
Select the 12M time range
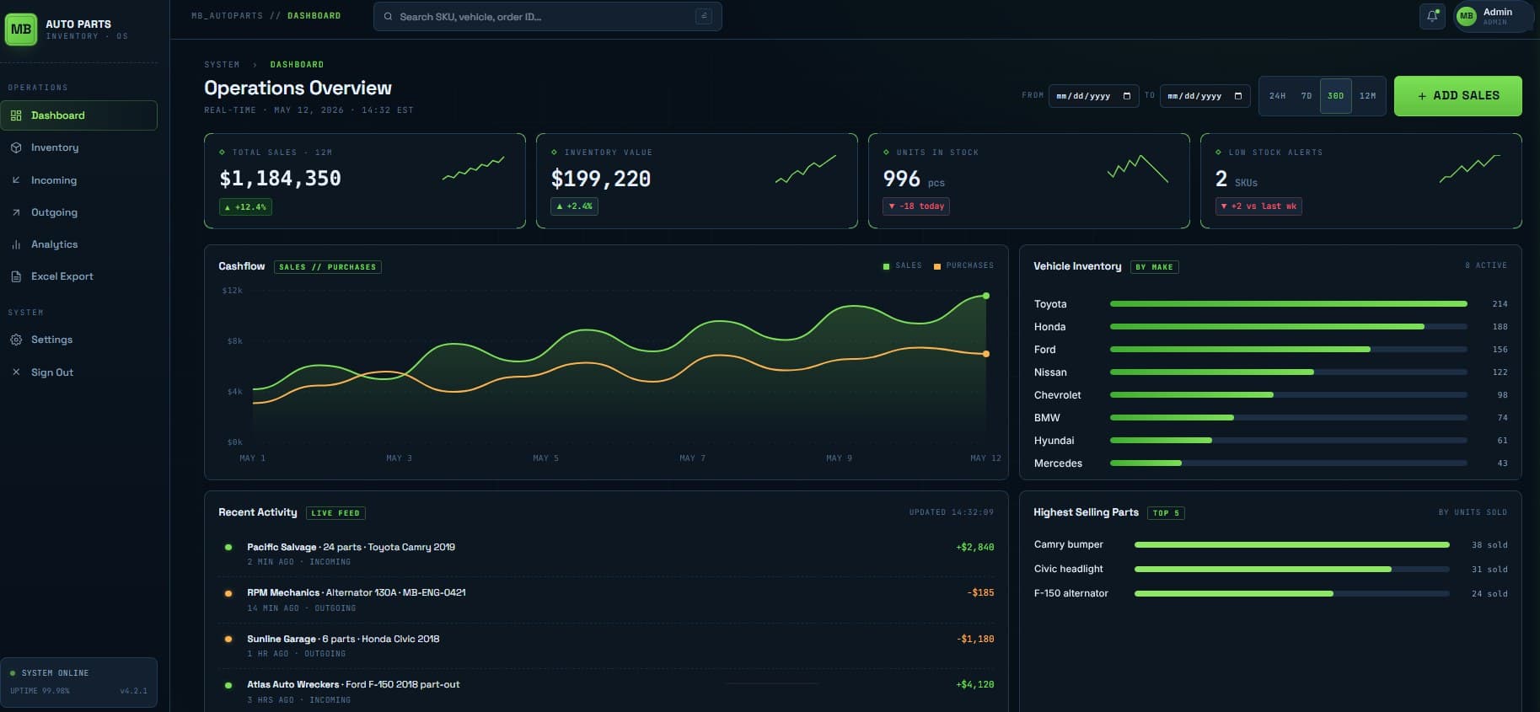[1368, 96]
